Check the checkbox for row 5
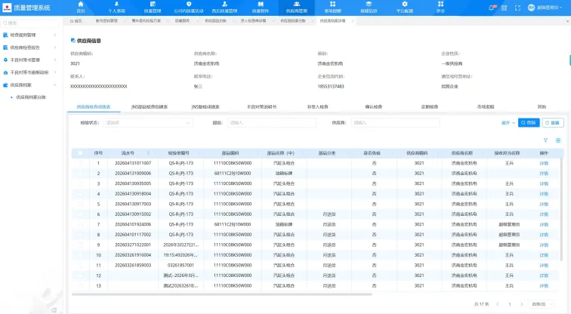This screenshot has width=571, height=314. click(81, 204)
